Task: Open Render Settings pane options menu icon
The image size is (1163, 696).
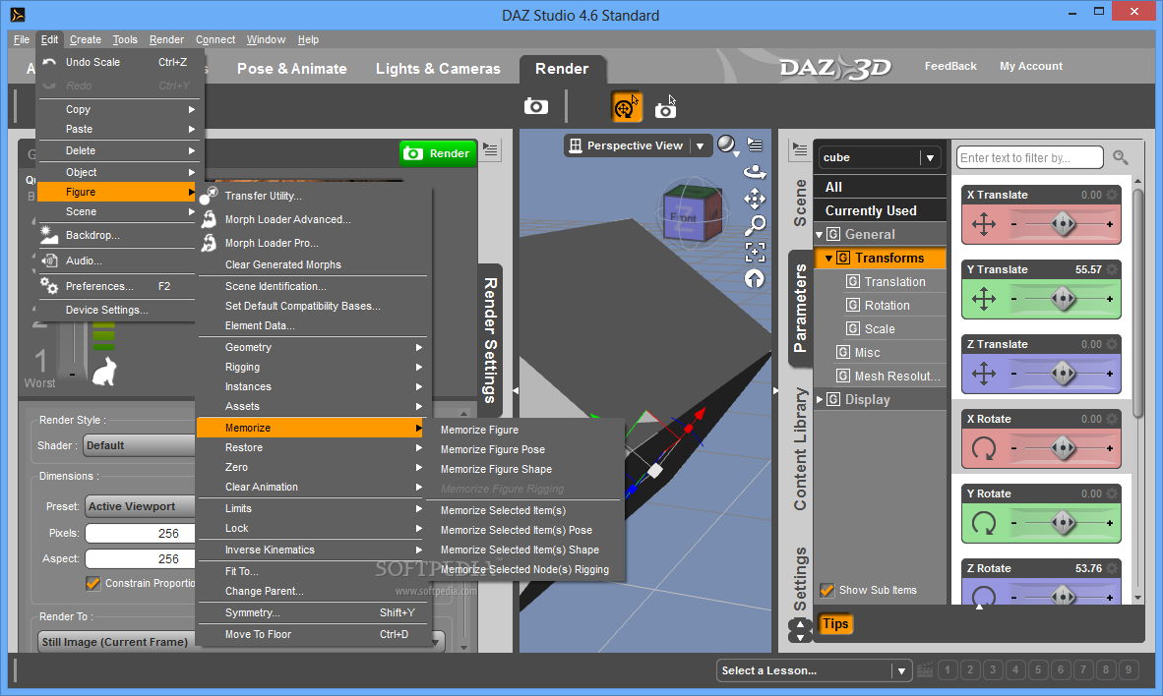Action: (490, 149)
